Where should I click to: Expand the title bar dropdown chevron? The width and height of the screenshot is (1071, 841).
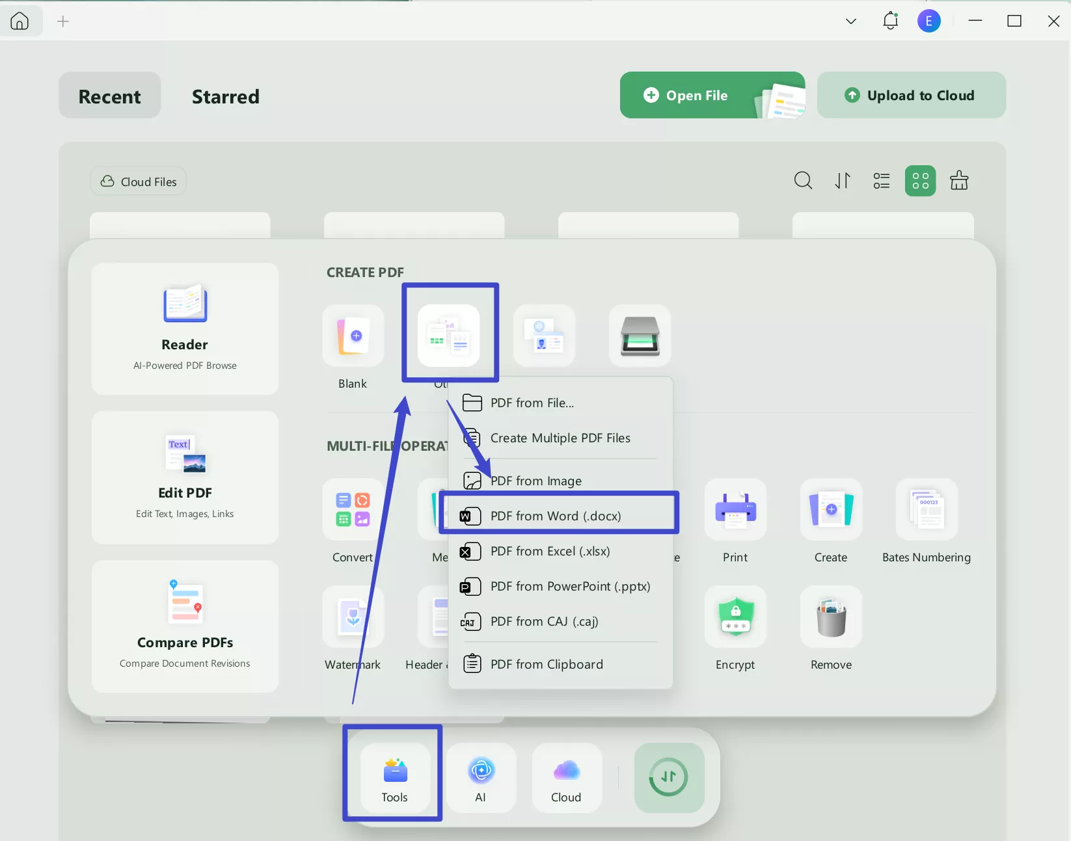pyautogui.click(x=850, y=21)
